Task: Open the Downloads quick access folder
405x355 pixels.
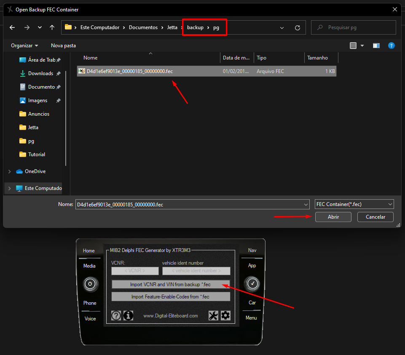Action: coord(40,73)
